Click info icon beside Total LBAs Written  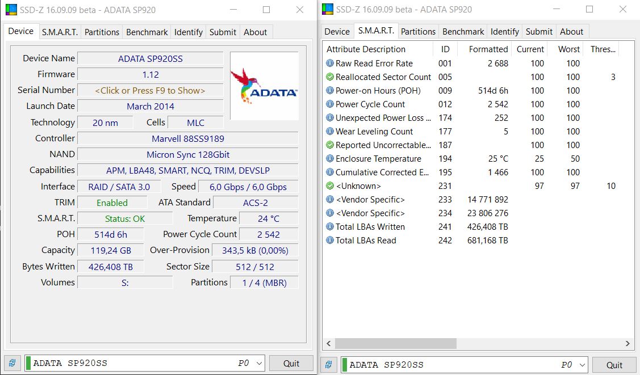[330, 226]
